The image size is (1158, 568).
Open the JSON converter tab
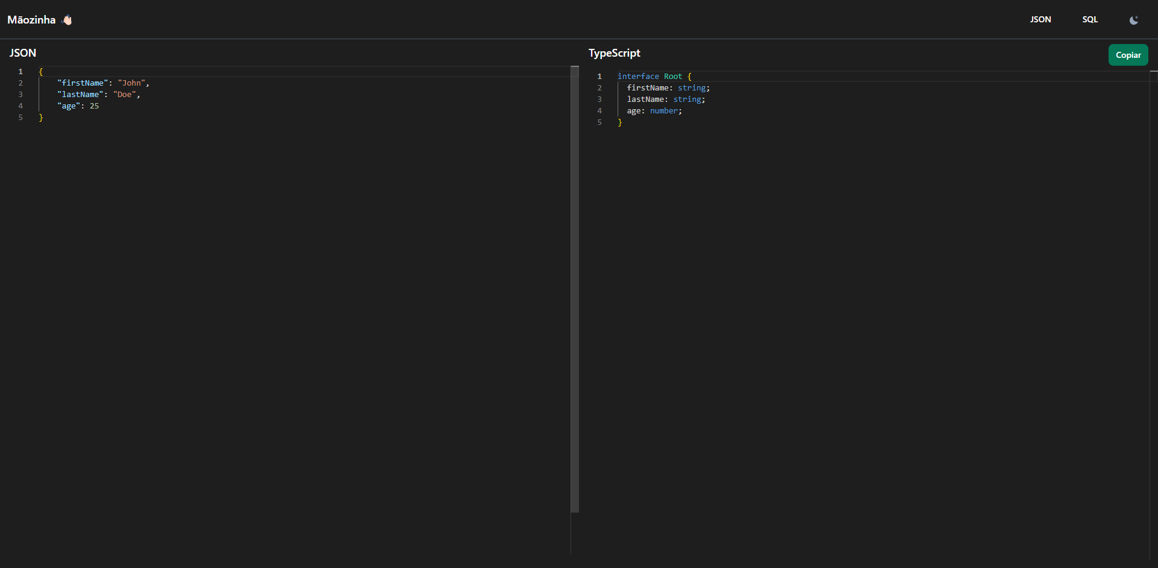1040,19
